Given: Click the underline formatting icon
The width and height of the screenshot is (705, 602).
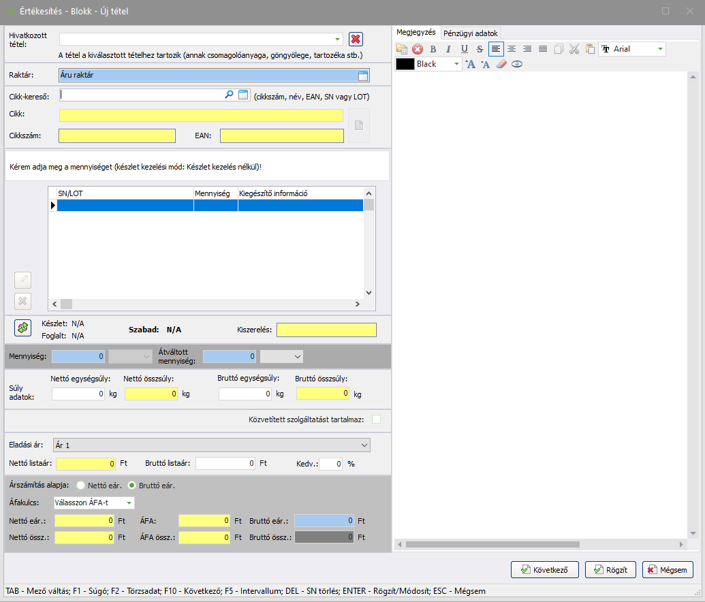Looking at the screenshot, I should pos(464,49).
